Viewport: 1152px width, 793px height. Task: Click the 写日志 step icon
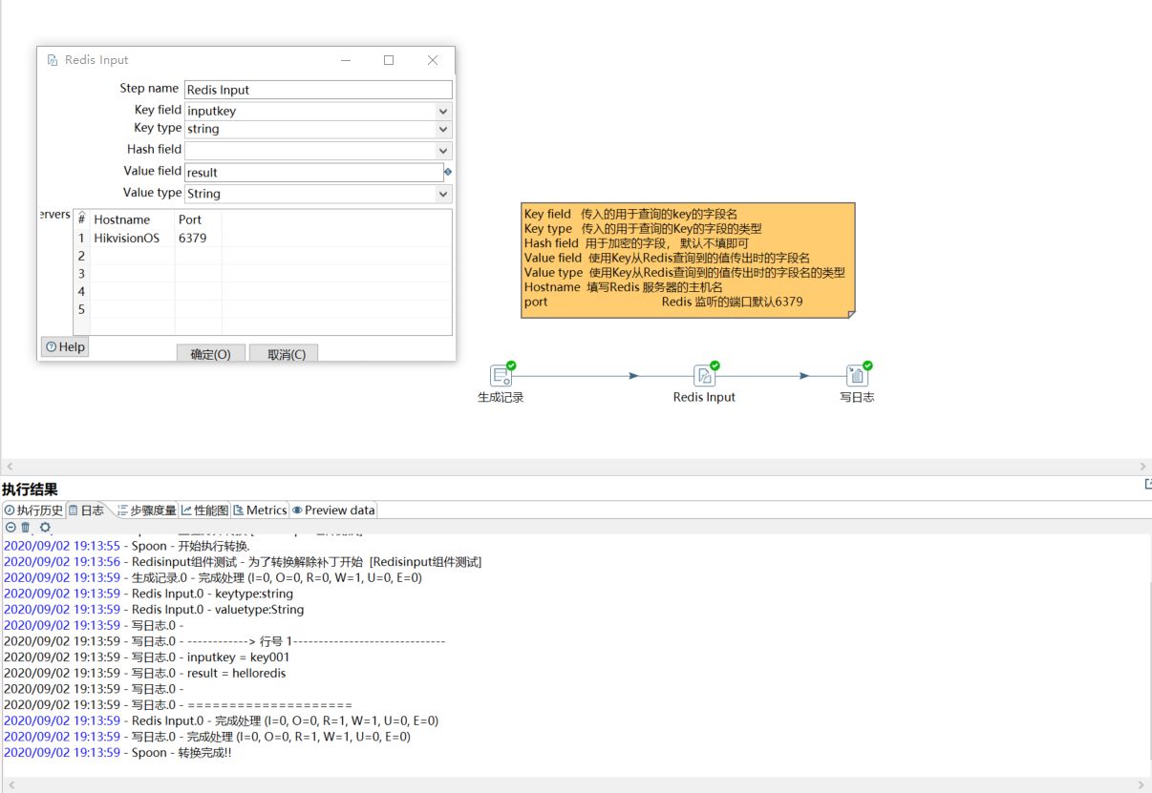point(857,376)
